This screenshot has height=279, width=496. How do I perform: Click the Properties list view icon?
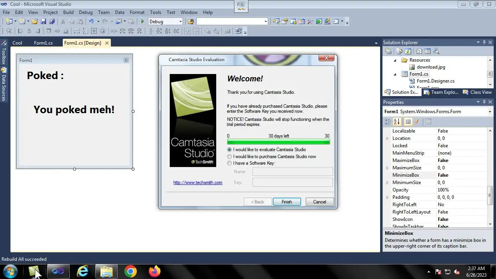[408, 122]
